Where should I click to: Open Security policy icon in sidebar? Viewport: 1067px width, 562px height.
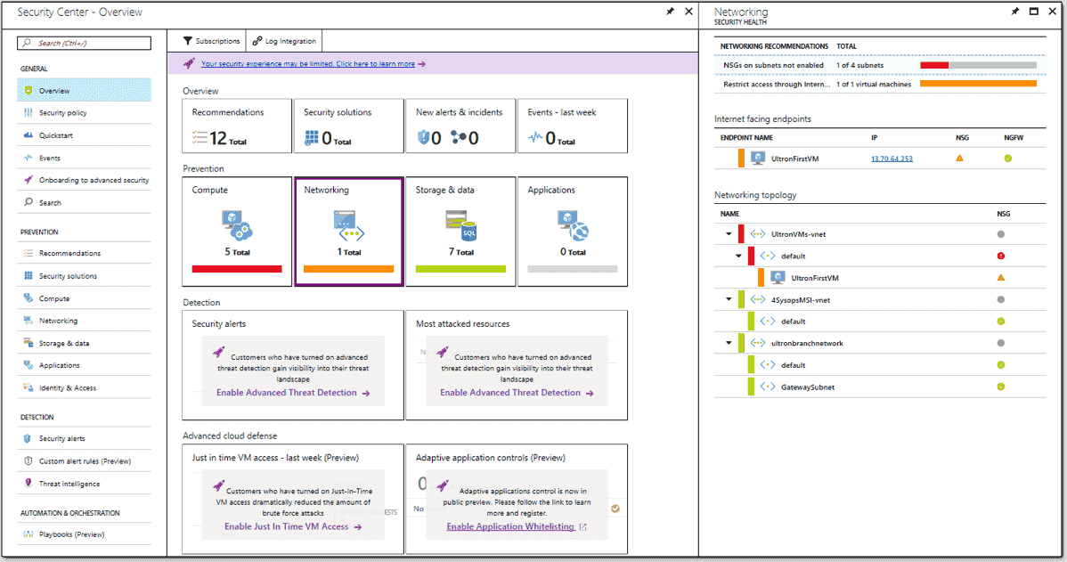28,112
